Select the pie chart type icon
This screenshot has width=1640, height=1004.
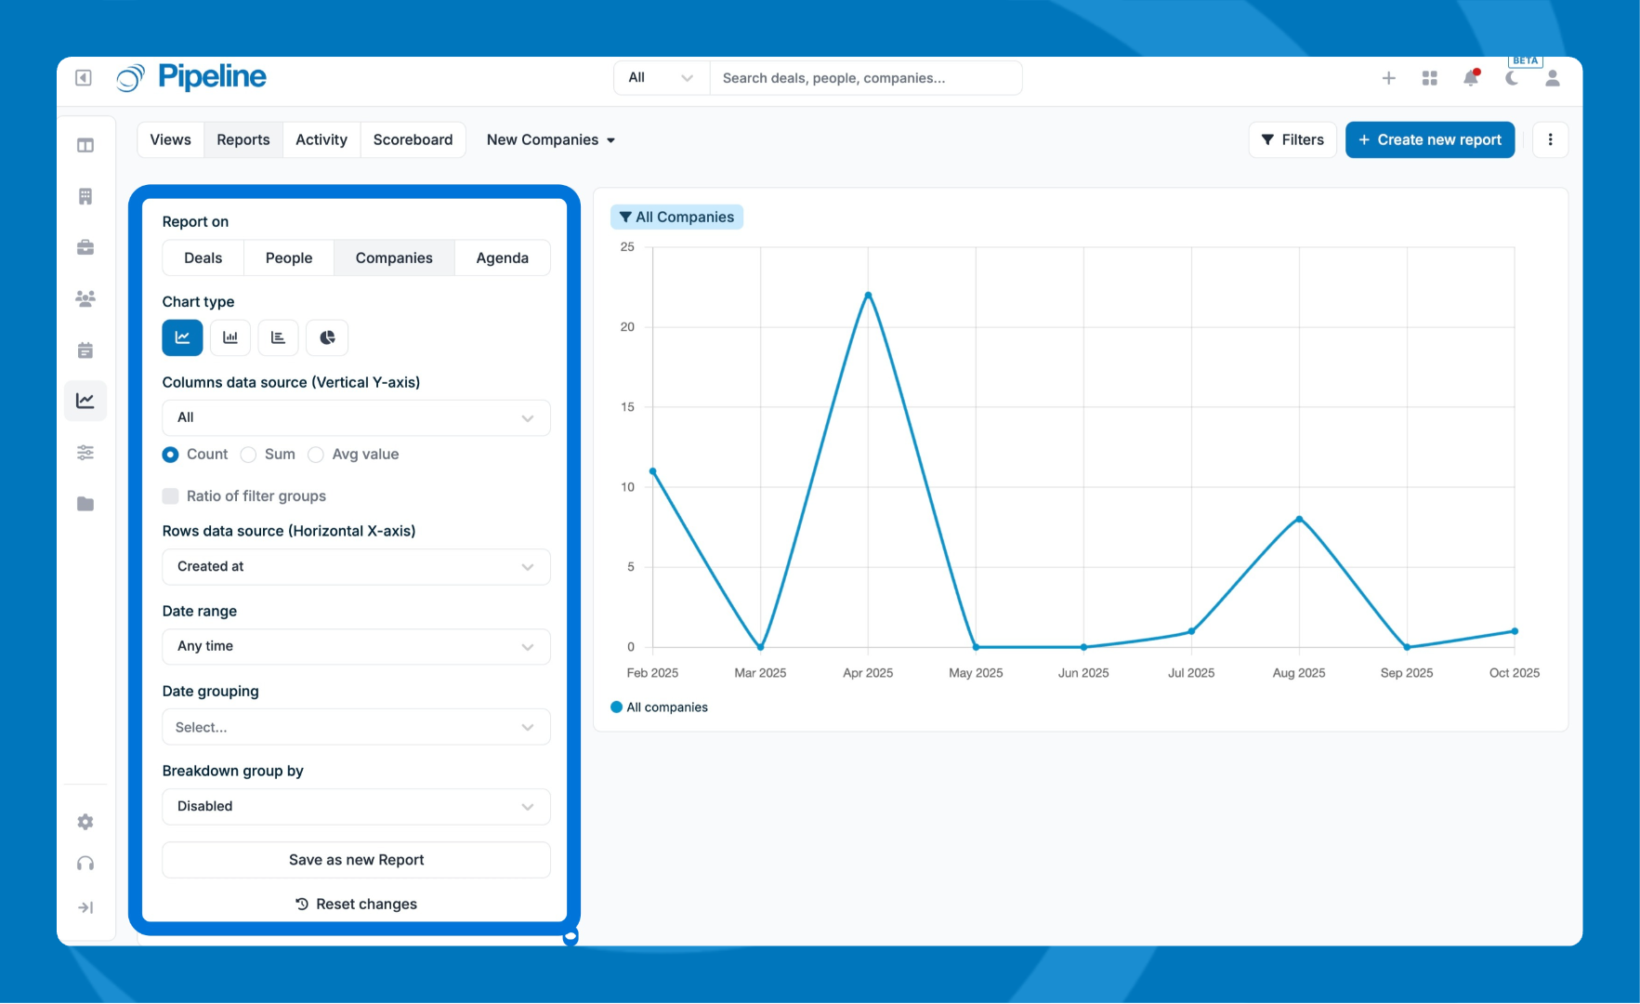pyautogui.click(x=327, y=337)
